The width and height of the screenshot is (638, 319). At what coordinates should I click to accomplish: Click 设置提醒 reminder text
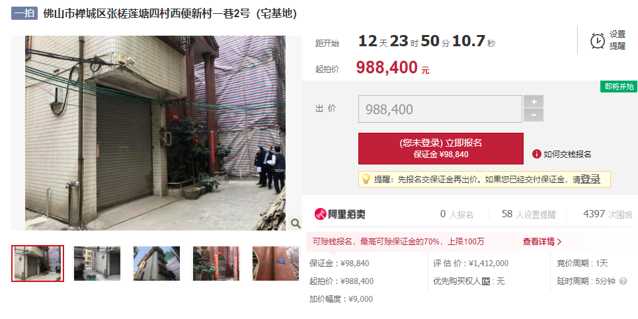point(618,40)
